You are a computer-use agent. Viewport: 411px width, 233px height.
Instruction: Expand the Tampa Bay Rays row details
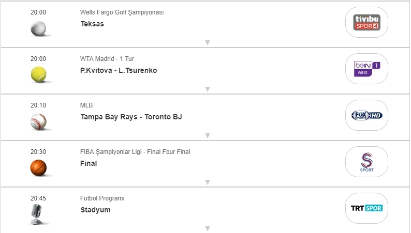[x=207, y=136]
